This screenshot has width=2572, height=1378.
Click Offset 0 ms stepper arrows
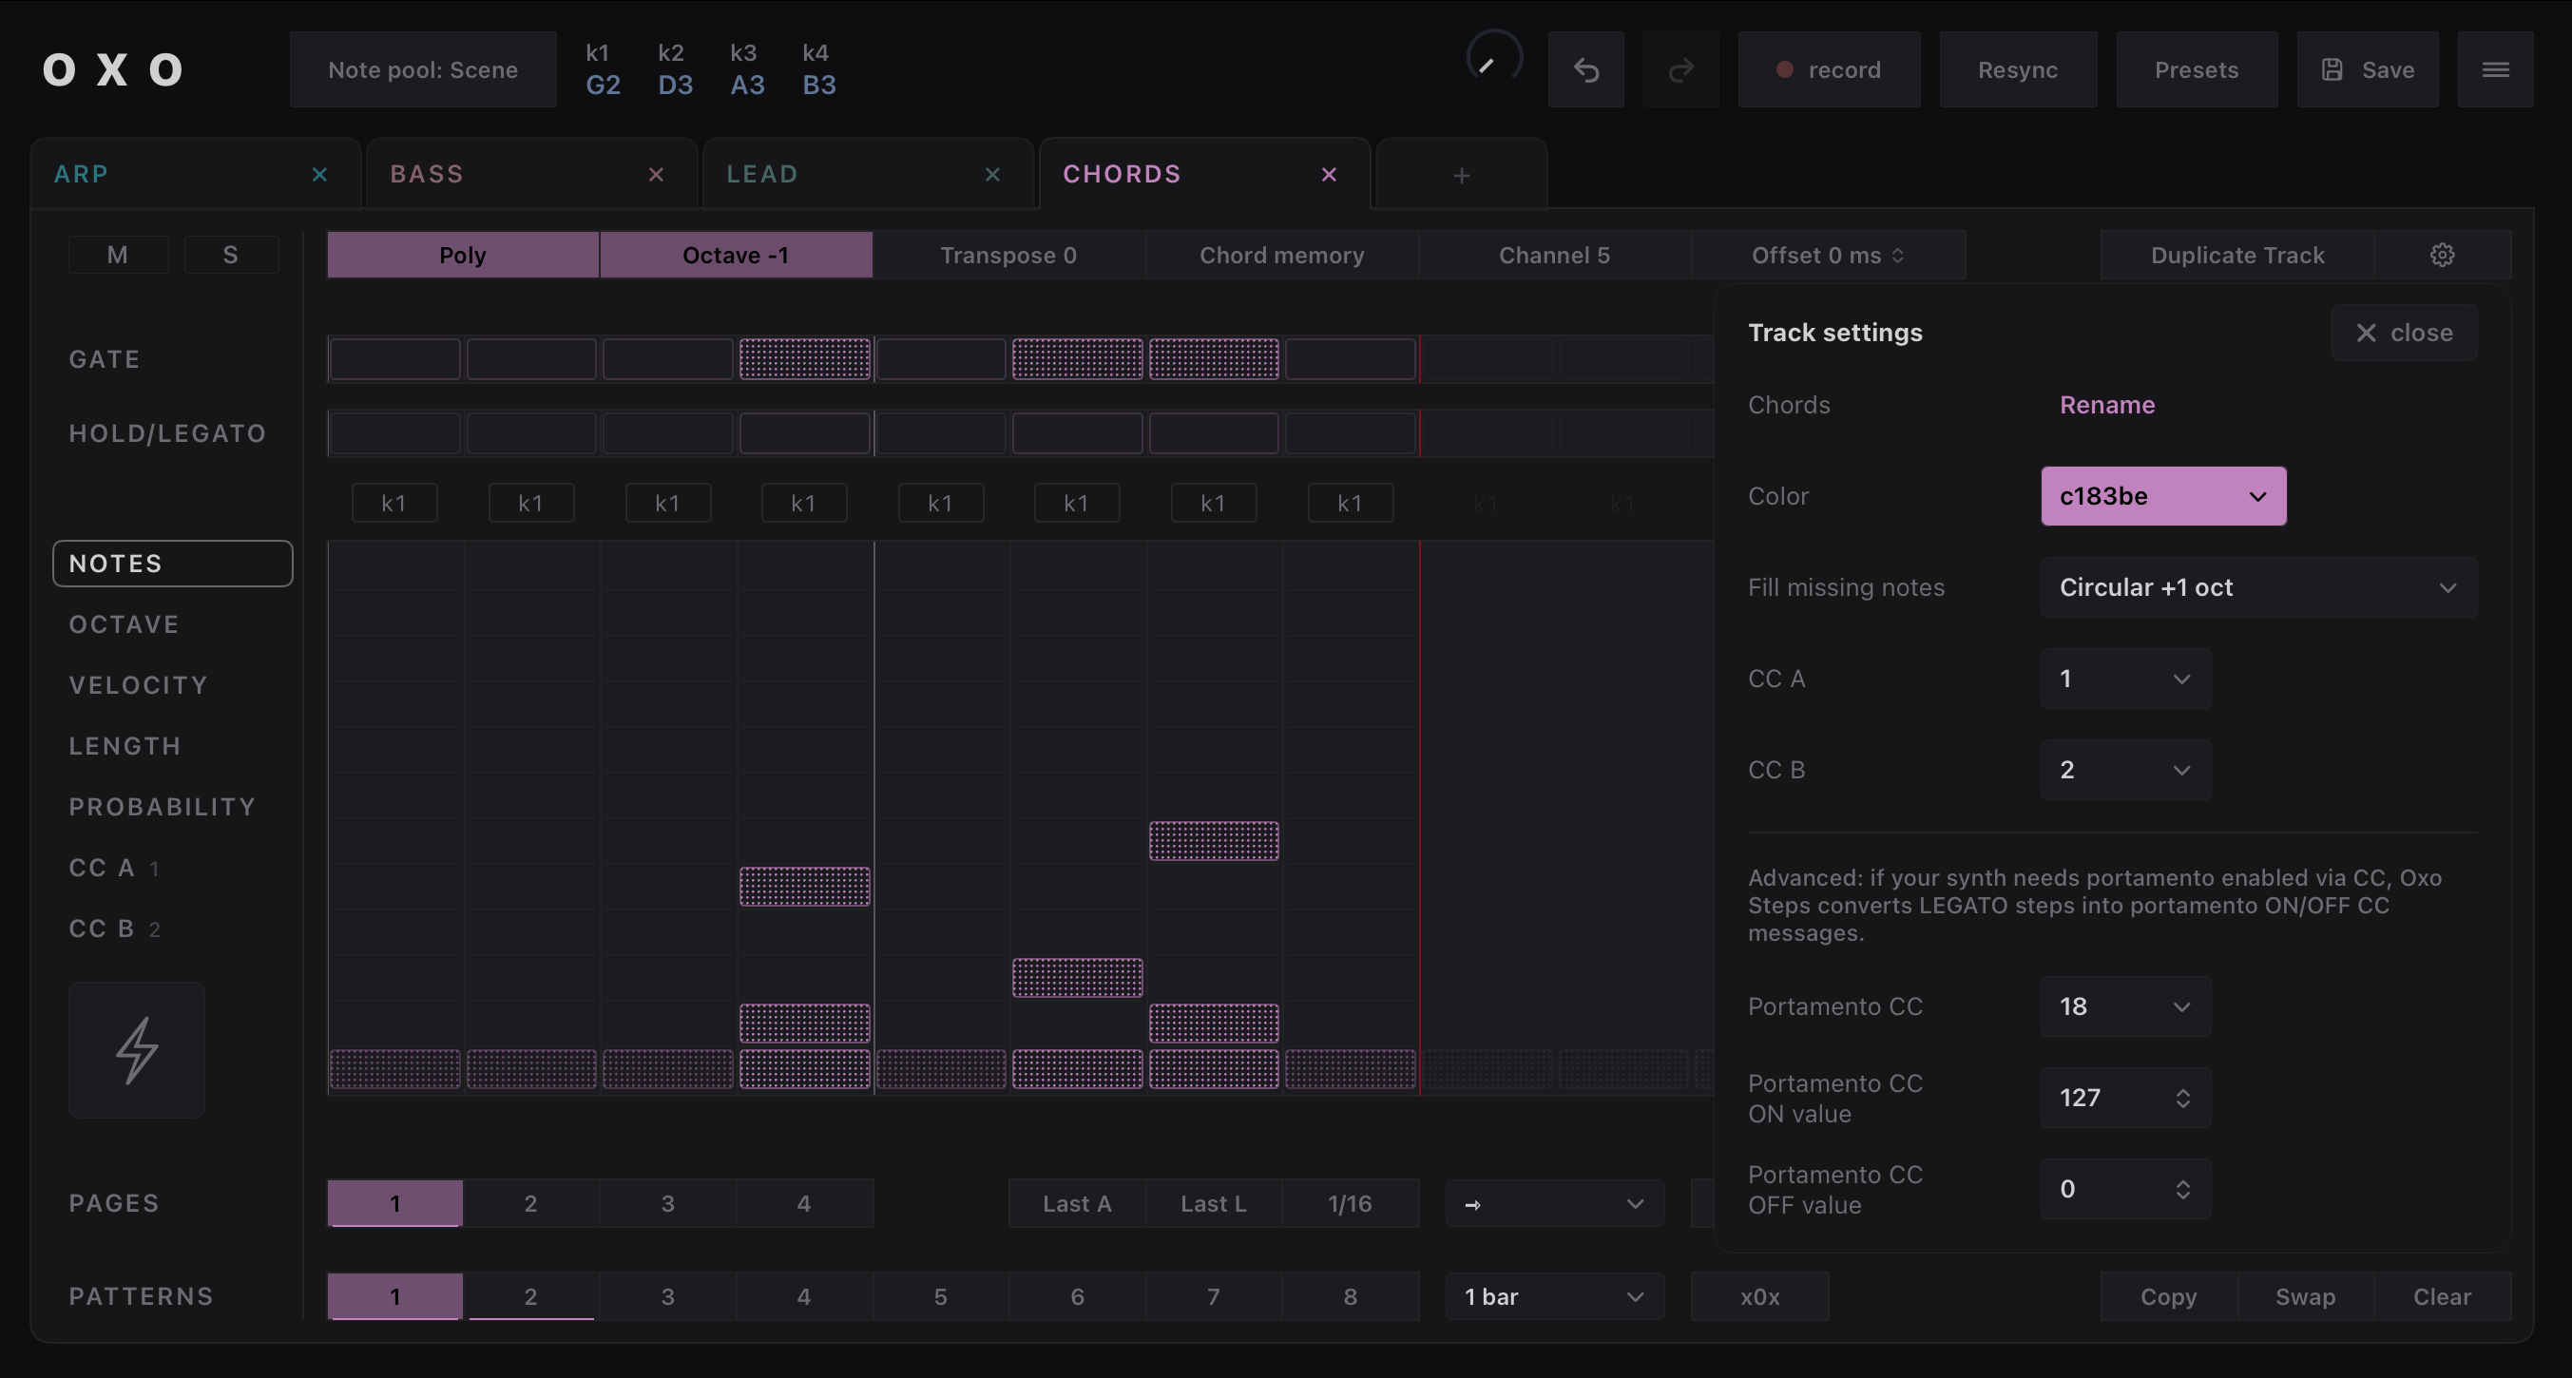tap(1898, 256)
